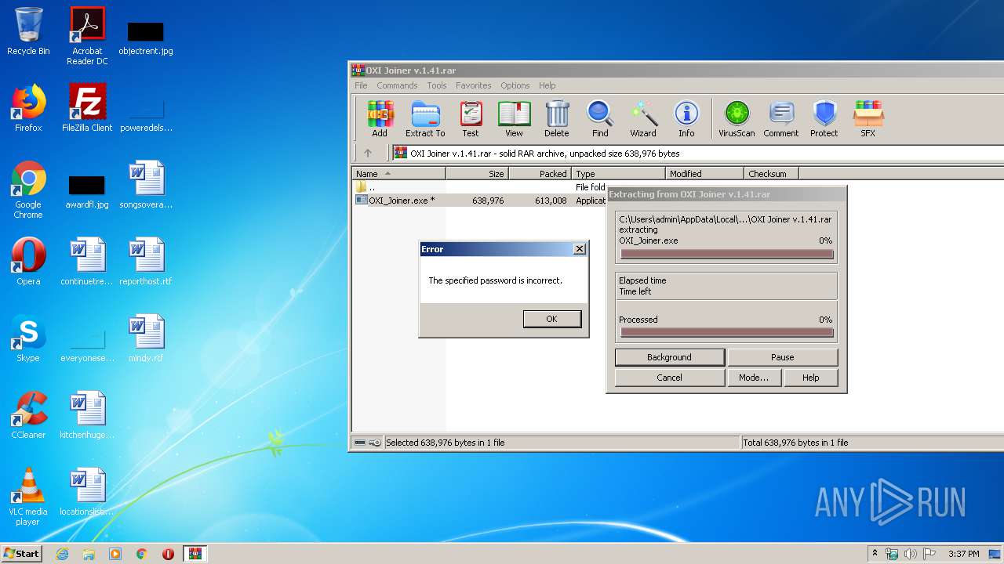Close the Error dialog with X
1004x564 pixels.
[x=580, y=249]
